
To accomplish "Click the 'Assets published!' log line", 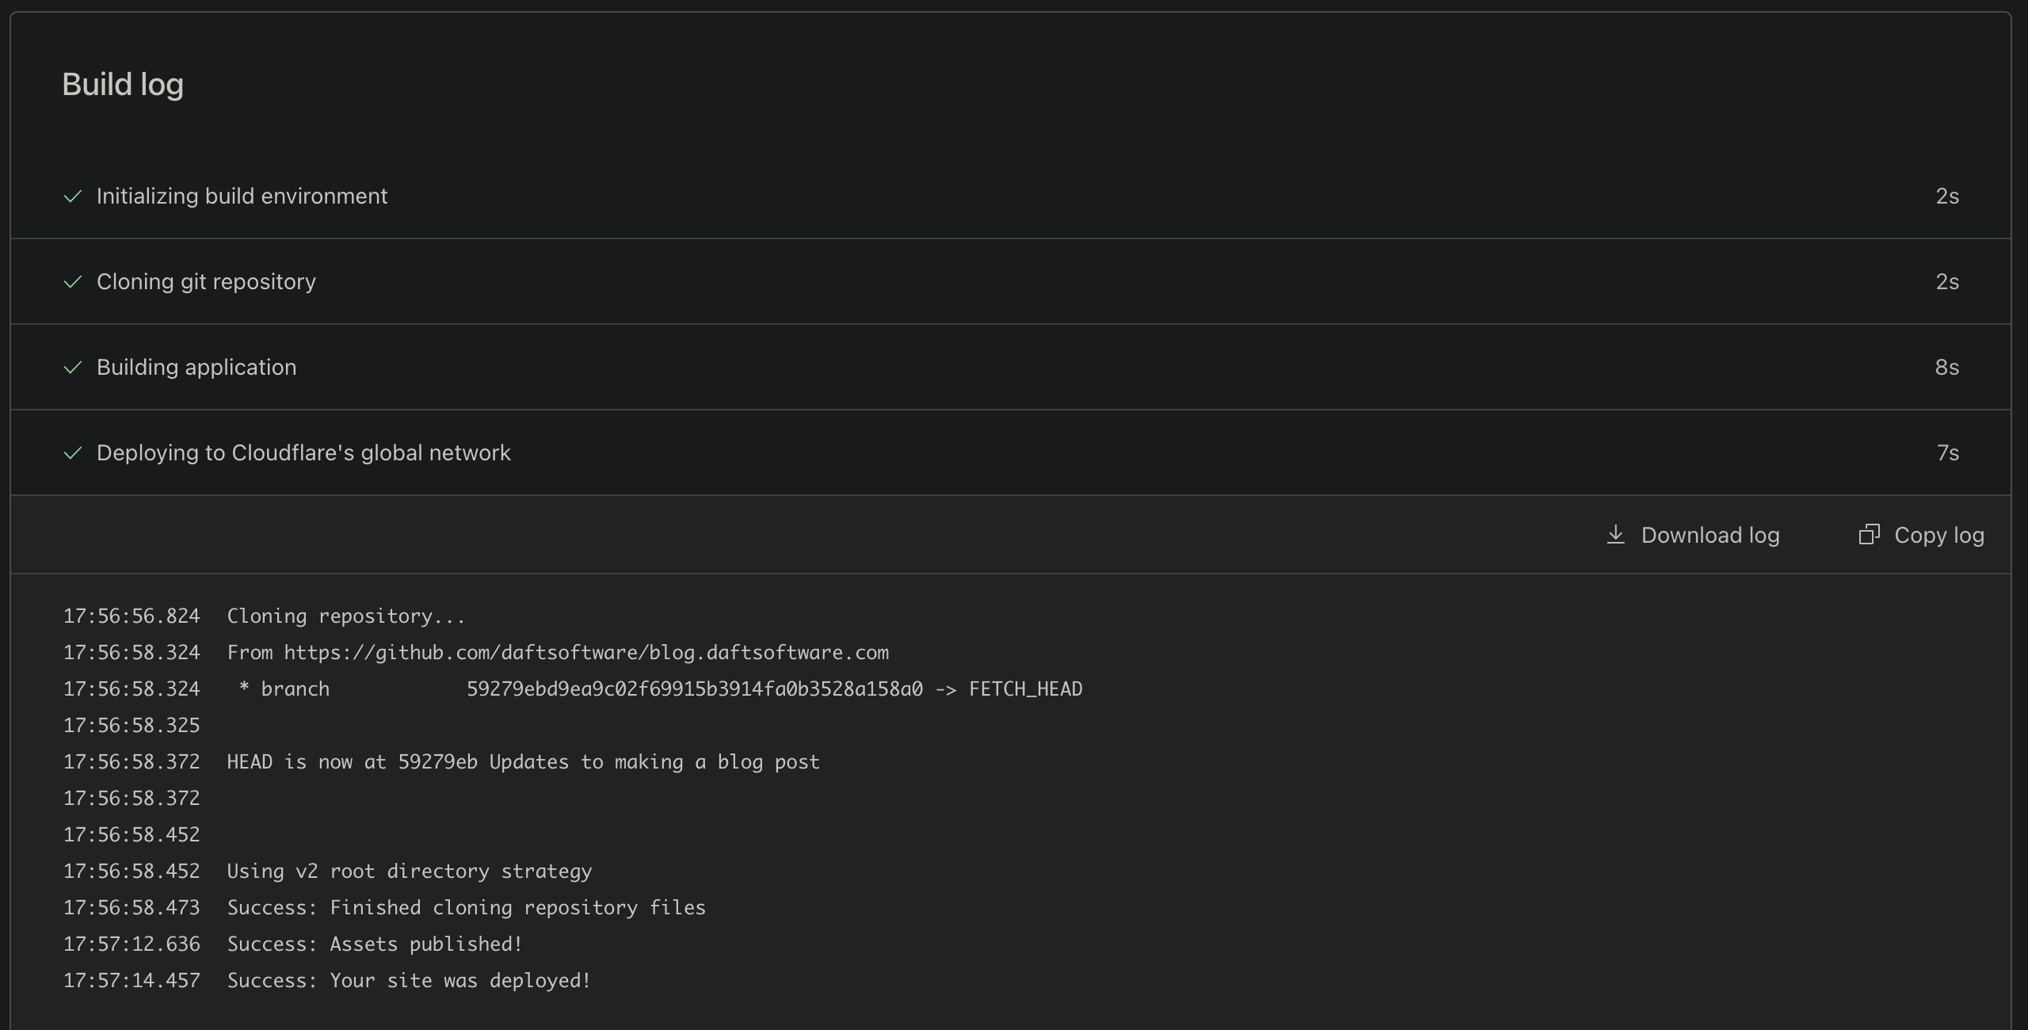I will 375,944.
